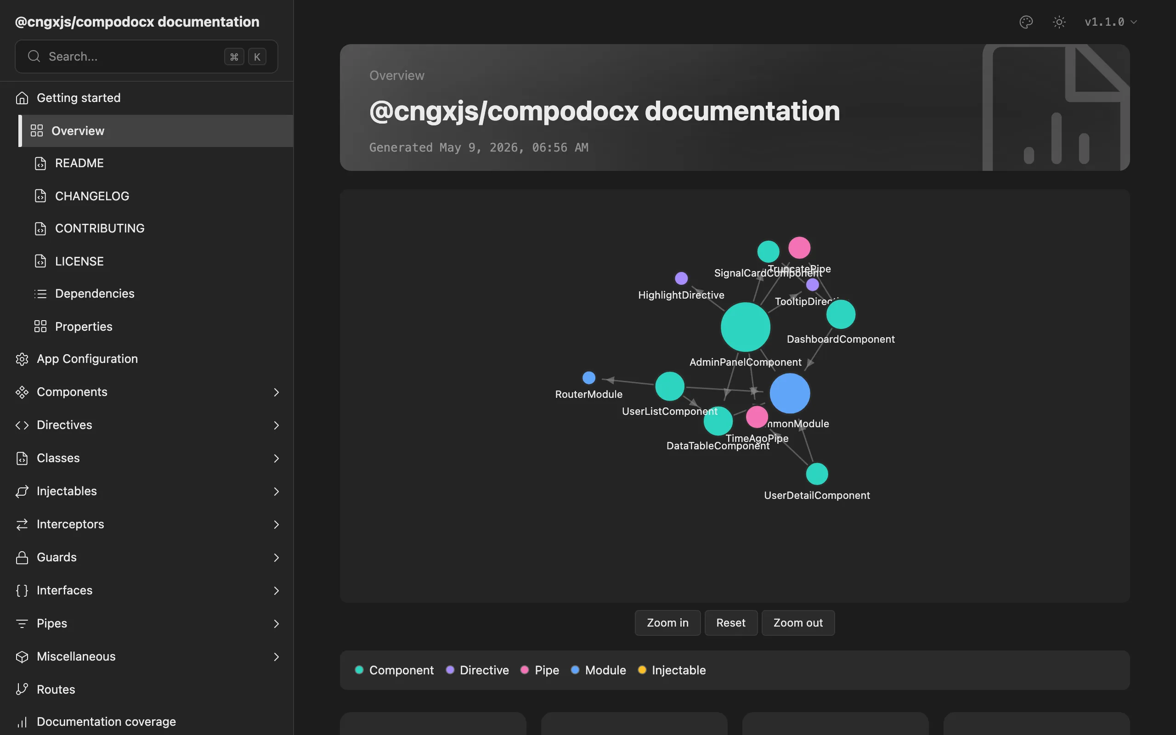Click the home icon beside Getting started
1176x735 pixels.
[22, 98]
